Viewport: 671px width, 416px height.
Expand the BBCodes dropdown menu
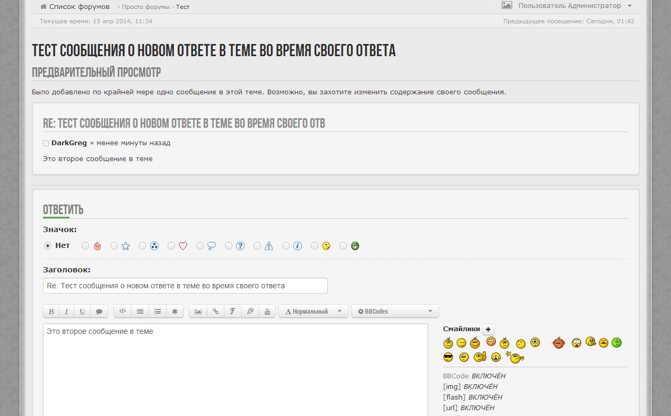pyautogui.click(x=395, y=312)
